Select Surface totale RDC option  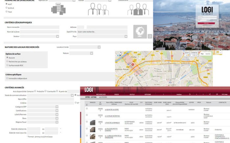7,65
